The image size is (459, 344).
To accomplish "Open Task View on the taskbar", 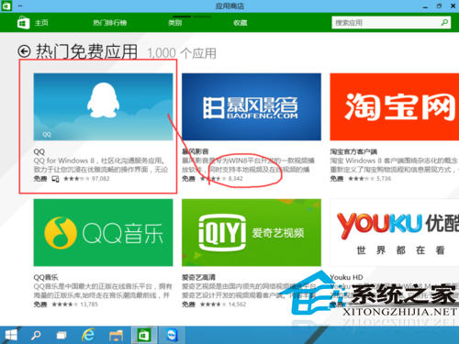I will [x=62, y=335].
